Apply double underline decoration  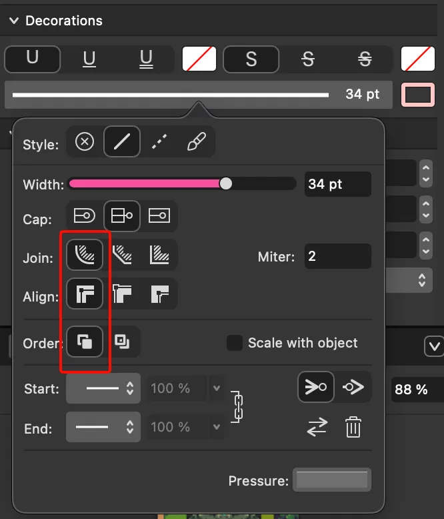tap(147, 59)
